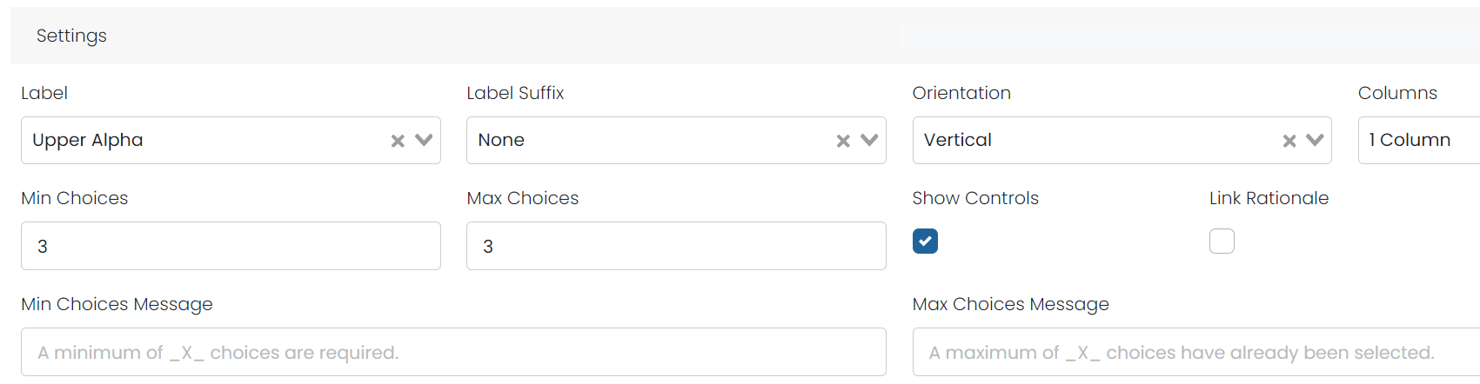Enable the Link Rationale checkbox
The image size is (1480, 384).
coord(1222,241)
